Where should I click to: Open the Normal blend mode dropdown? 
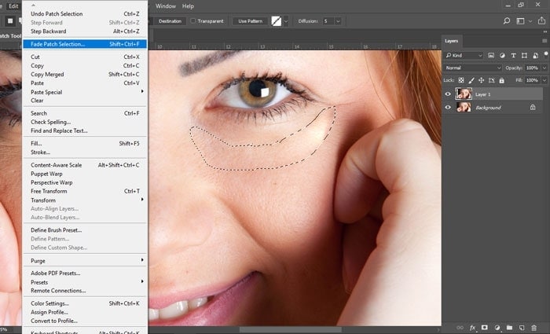pos(473,68)
